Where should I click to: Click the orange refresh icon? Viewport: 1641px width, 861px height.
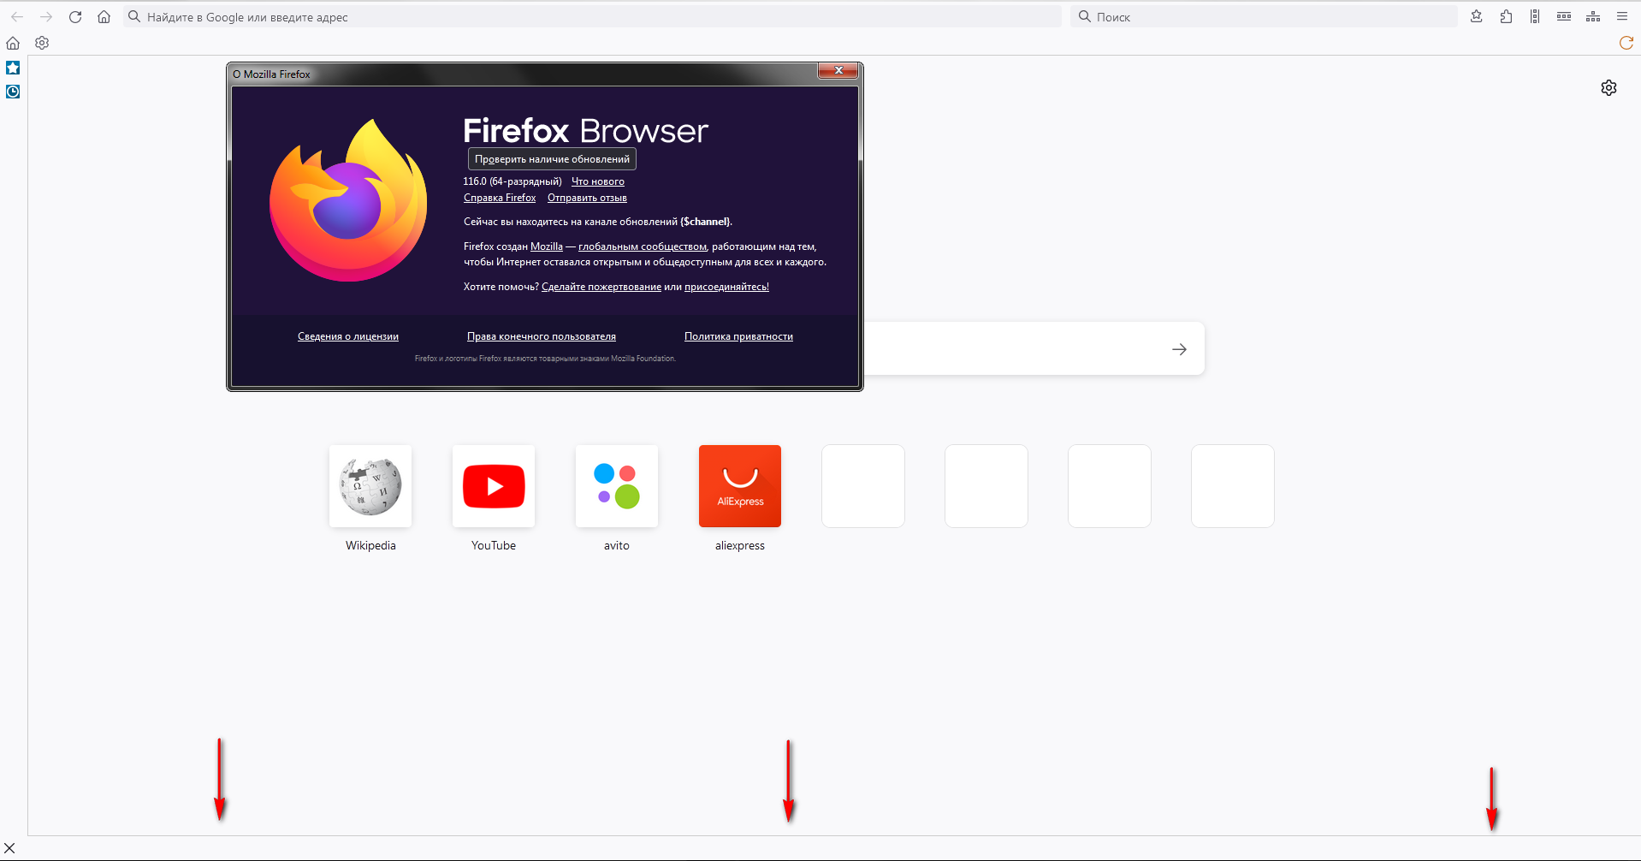coord(1626,43)
